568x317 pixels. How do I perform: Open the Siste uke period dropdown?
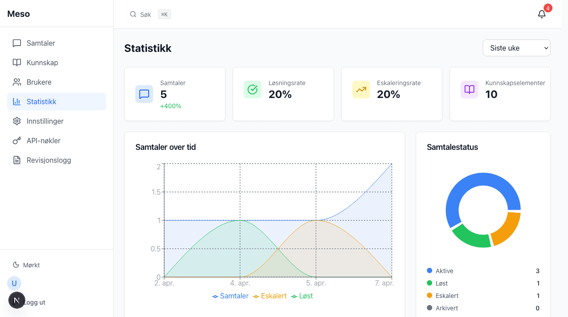[517, 48]
